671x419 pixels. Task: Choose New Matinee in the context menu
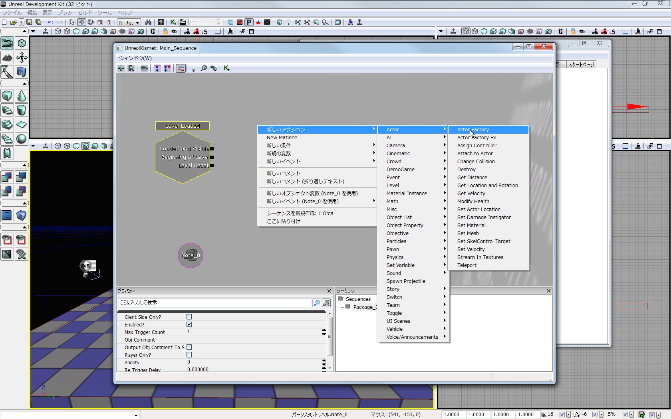(282, 138)
